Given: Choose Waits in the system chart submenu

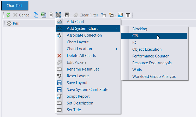Looking at the screenshot, I should (137, 70).
